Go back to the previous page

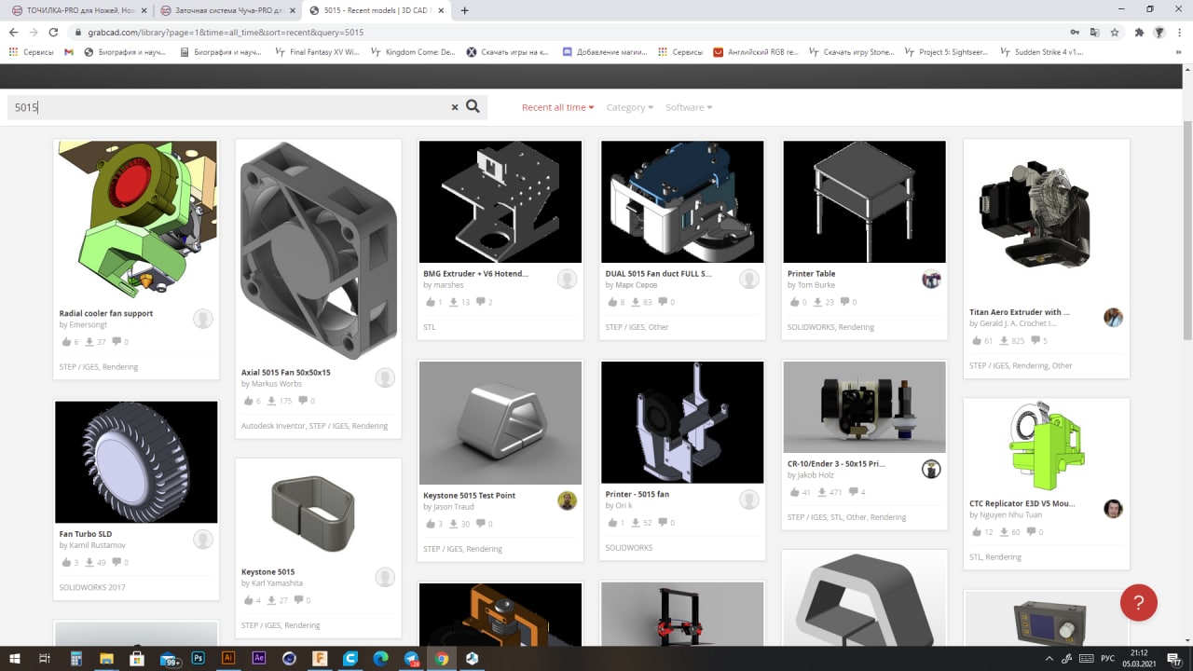pyautogui.click(x=13, y=32)
